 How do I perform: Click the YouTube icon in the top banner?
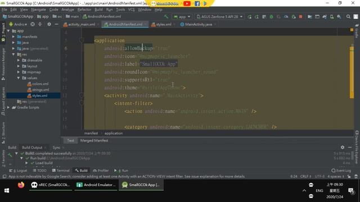tap(187, 3)
